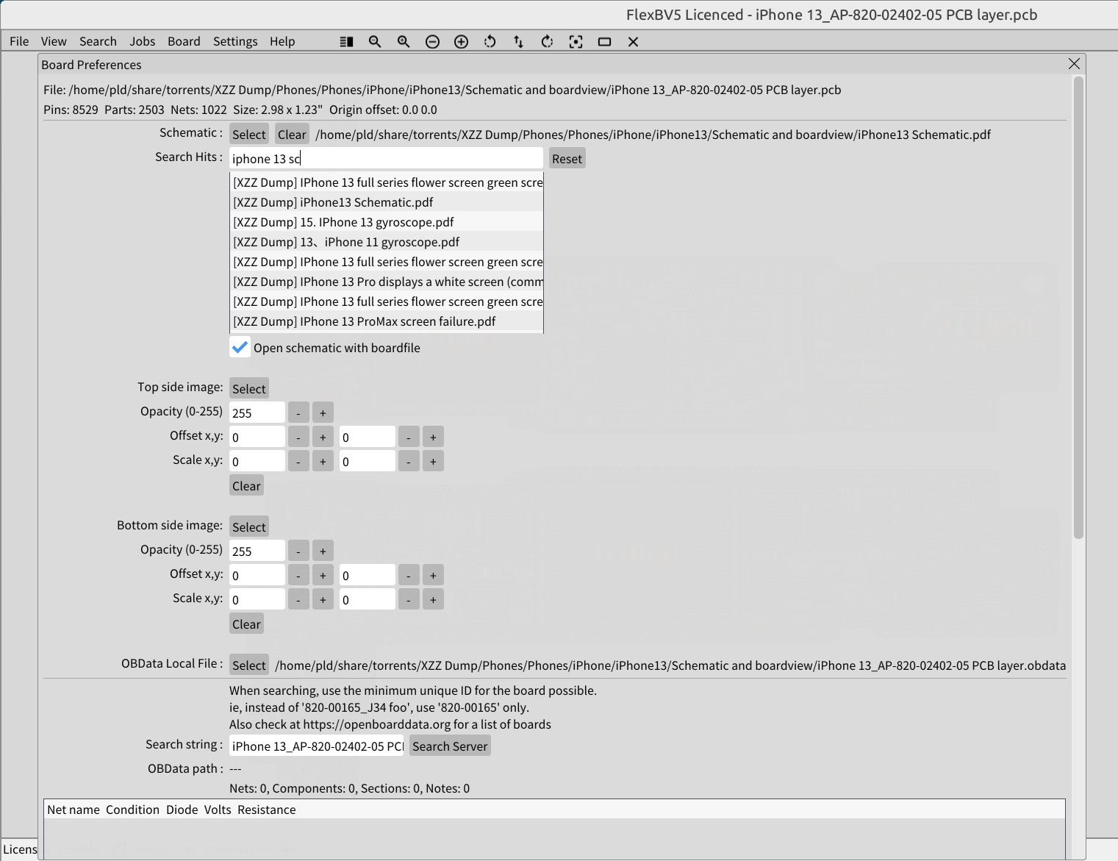Open the Search menu
Screen dimensions: 1118x861
coord(98,41)
